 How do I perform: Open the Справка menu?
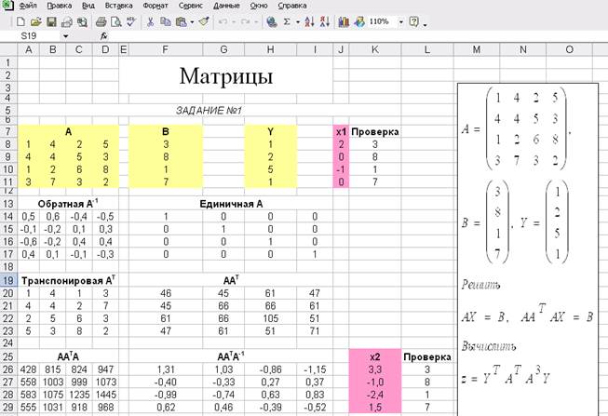(292, 6)
